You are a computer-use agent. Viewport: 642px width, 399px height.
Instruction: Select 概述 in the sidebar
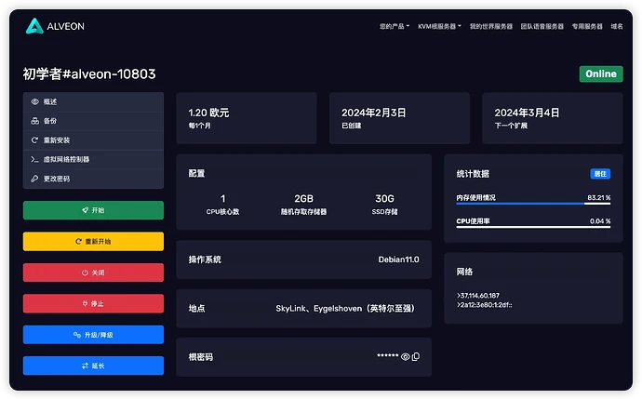click(x=93, y=101)
